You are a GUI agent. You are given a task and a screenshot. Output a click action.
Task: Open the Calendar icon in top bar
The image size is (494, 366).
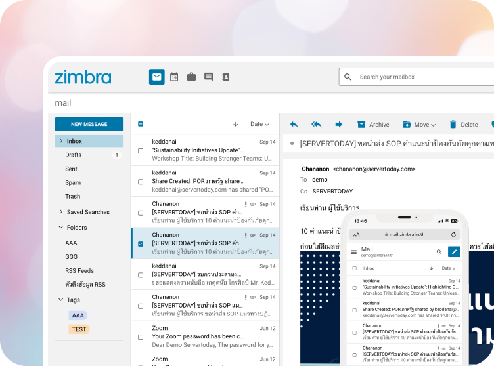174,77
